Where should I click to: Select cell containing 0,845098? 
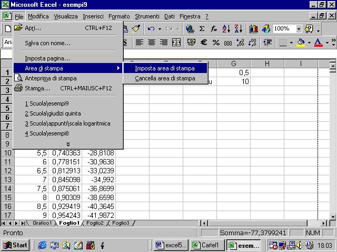(65, 180)
